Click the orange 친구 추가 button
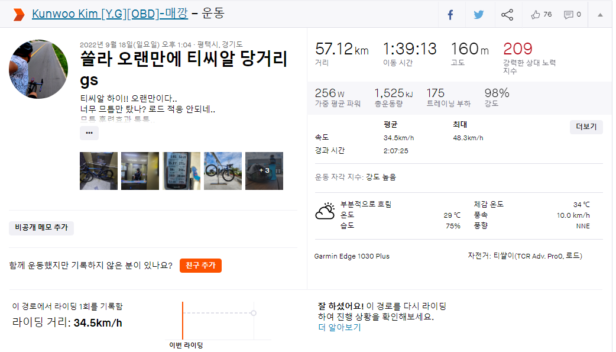616x352 pixels. click(201, 266)
